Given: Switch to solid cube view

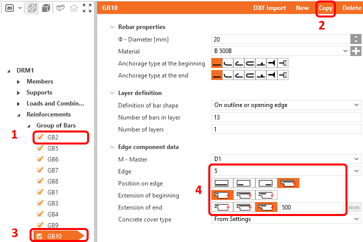Looking at the screenshot, I should pyautogui.click(x=46, y=8).
